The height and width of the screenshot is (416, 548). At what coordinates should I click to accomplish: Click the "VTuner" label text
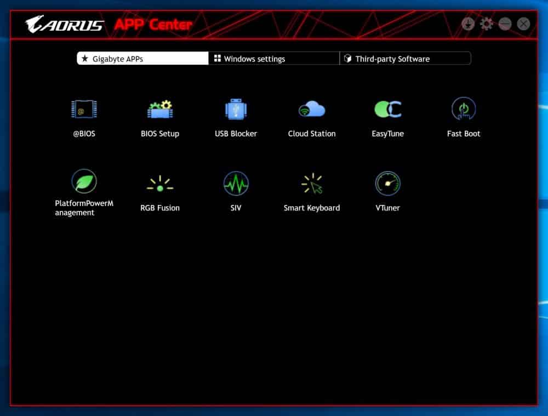pyautogui.click(x=387, y=208)
